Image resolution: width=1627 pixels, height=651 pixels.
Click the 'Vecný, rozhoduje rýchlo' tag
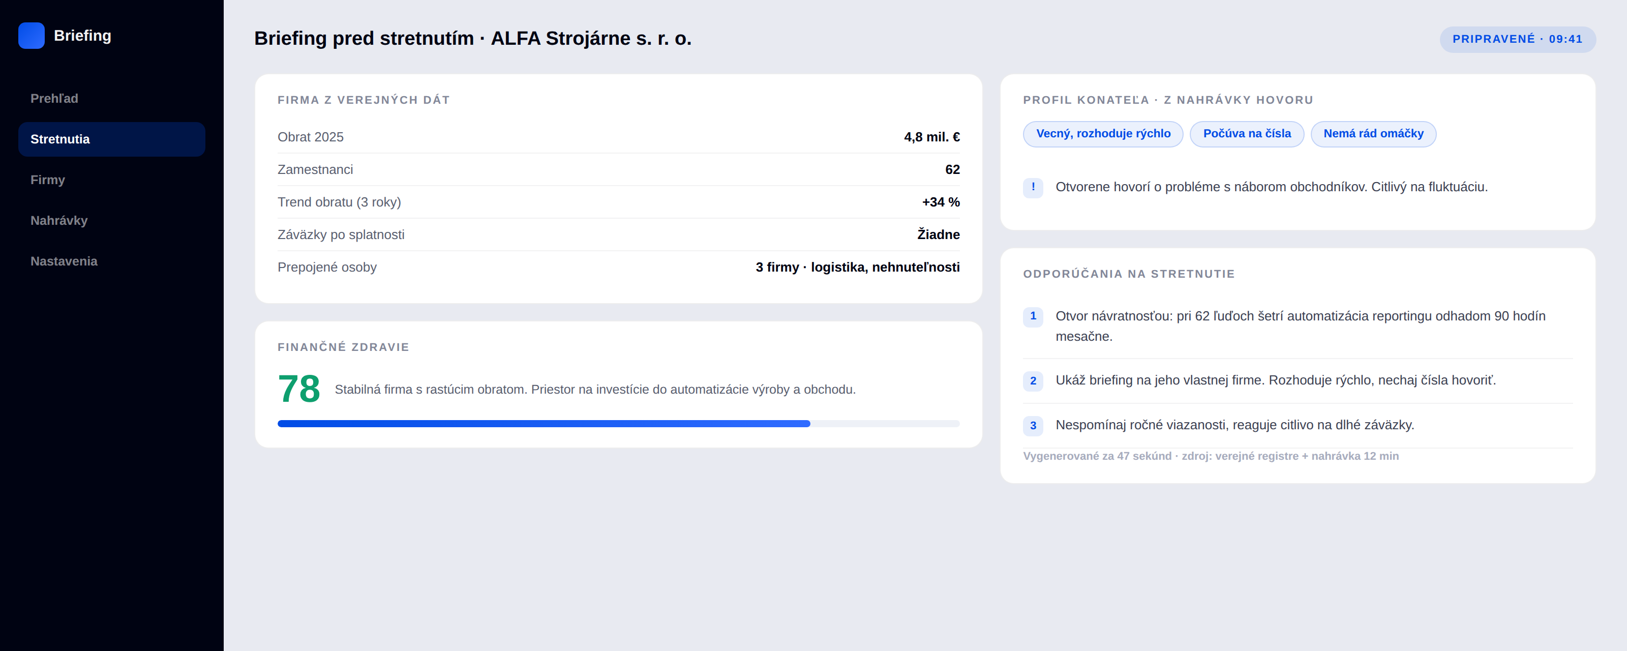pos(1103,134)
